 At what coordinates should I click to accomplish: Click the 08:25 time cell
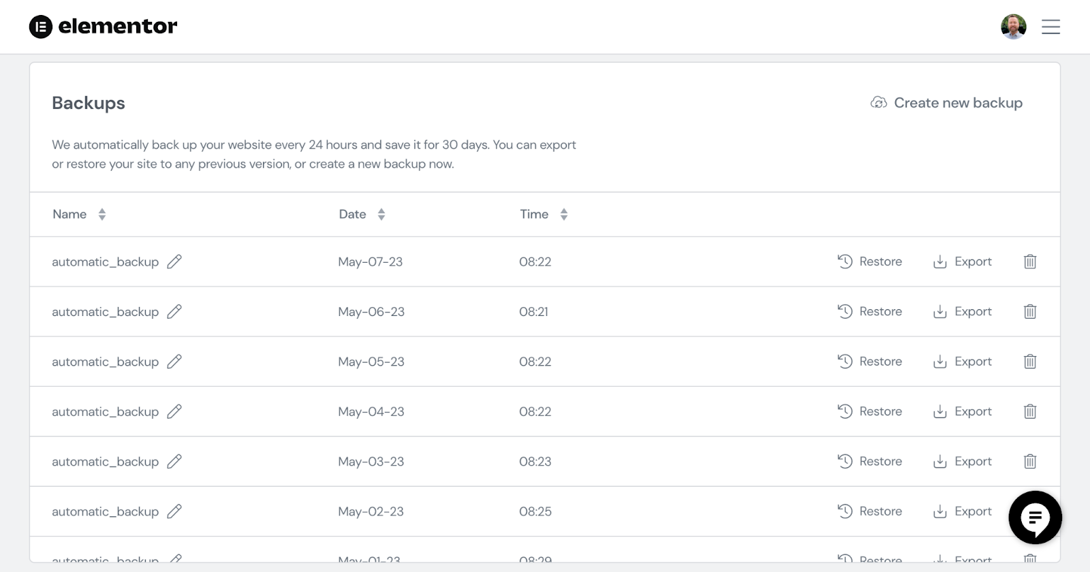click(535, 511)
